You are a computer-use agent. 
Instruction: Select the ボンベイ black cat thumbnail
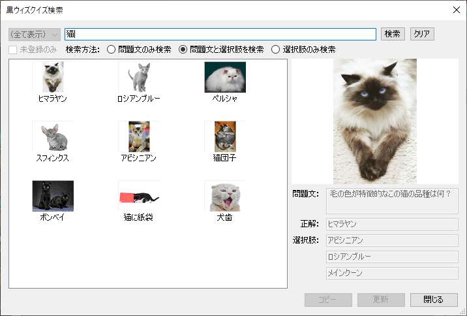(52, 196)
